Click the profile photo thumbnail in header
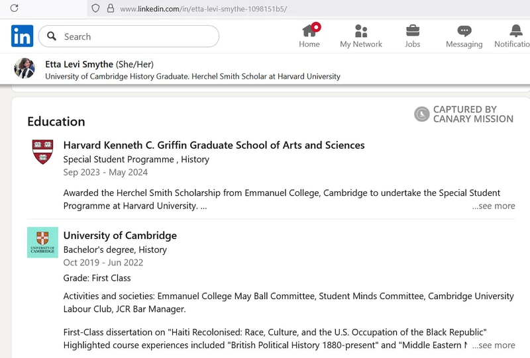This screenshot has height=358, width=530. (25, 69)
